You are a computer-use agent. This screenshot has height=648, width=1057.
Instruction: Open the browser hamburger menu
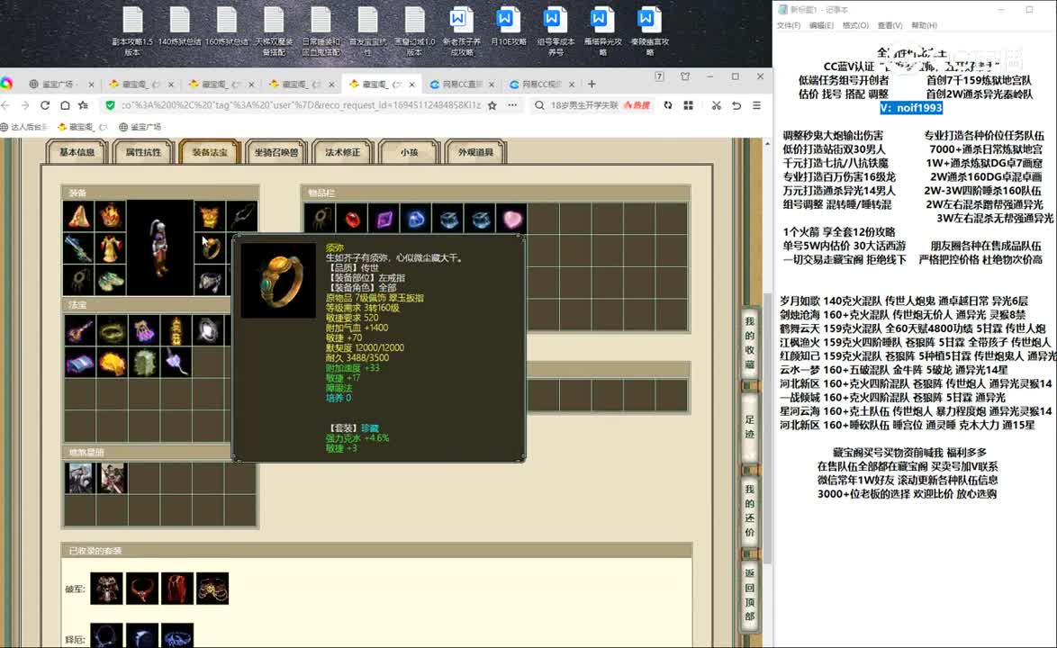tap(757, 105)
